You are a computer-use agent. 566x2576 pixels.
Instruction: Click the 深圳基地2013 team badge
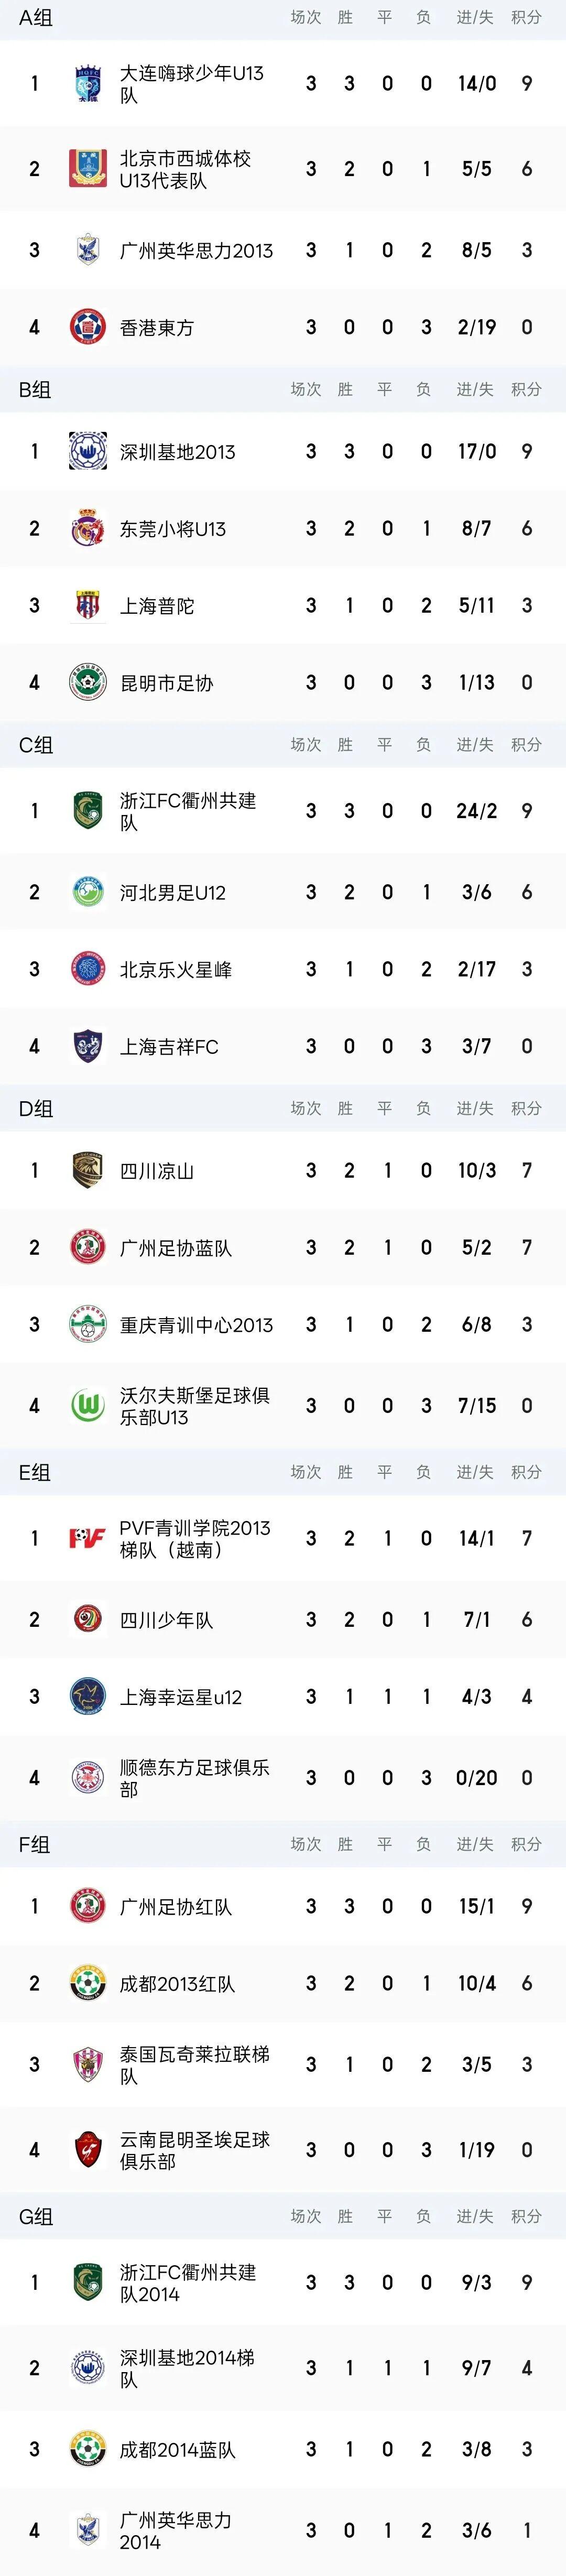(88, 451)
